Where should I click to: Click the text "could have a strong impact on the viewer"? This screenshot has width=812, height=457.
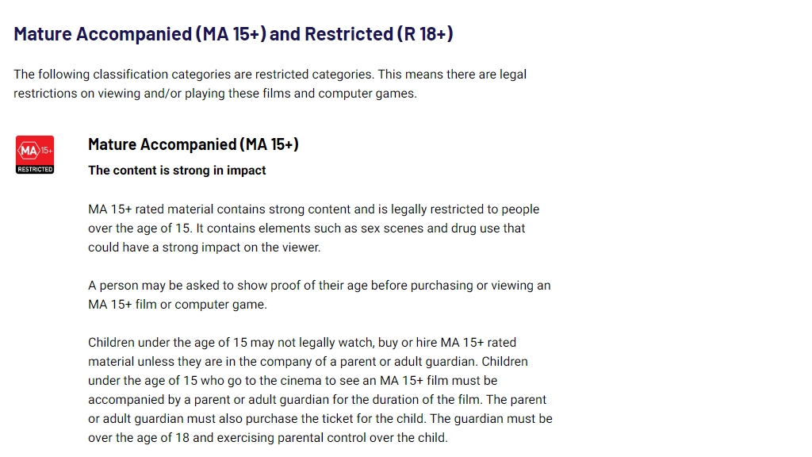tap(204, 248)
